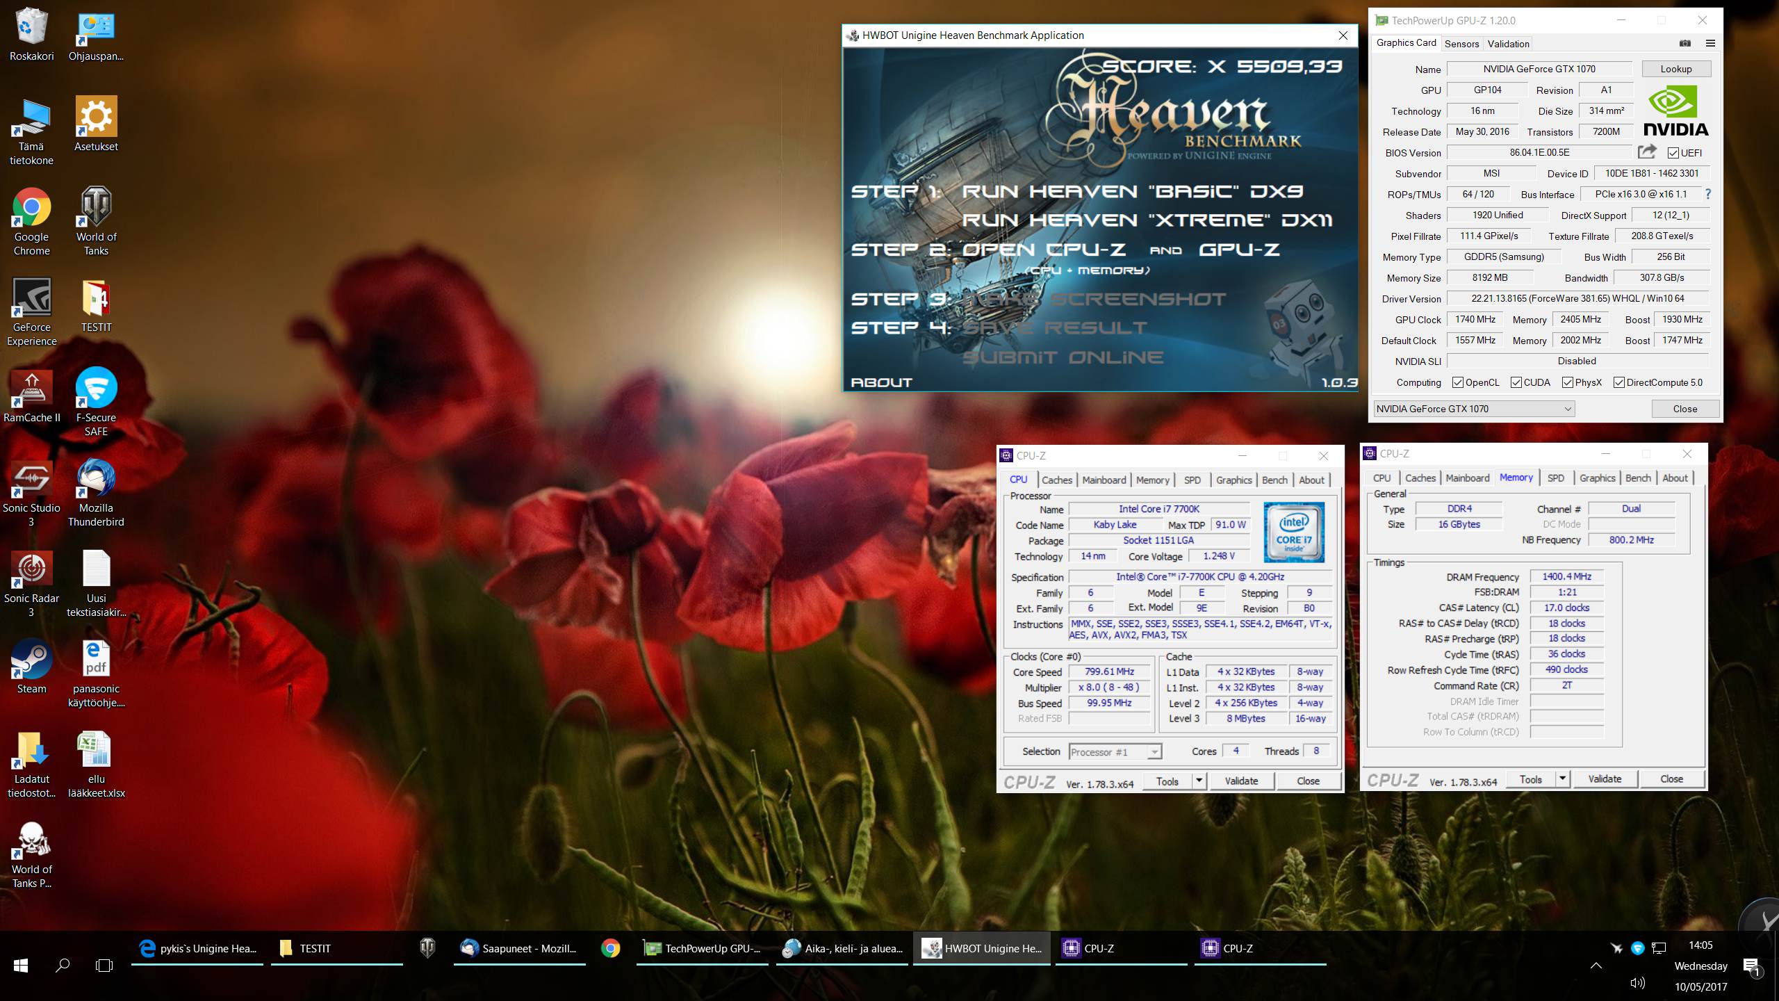Open Task View on taskbar

104,966
